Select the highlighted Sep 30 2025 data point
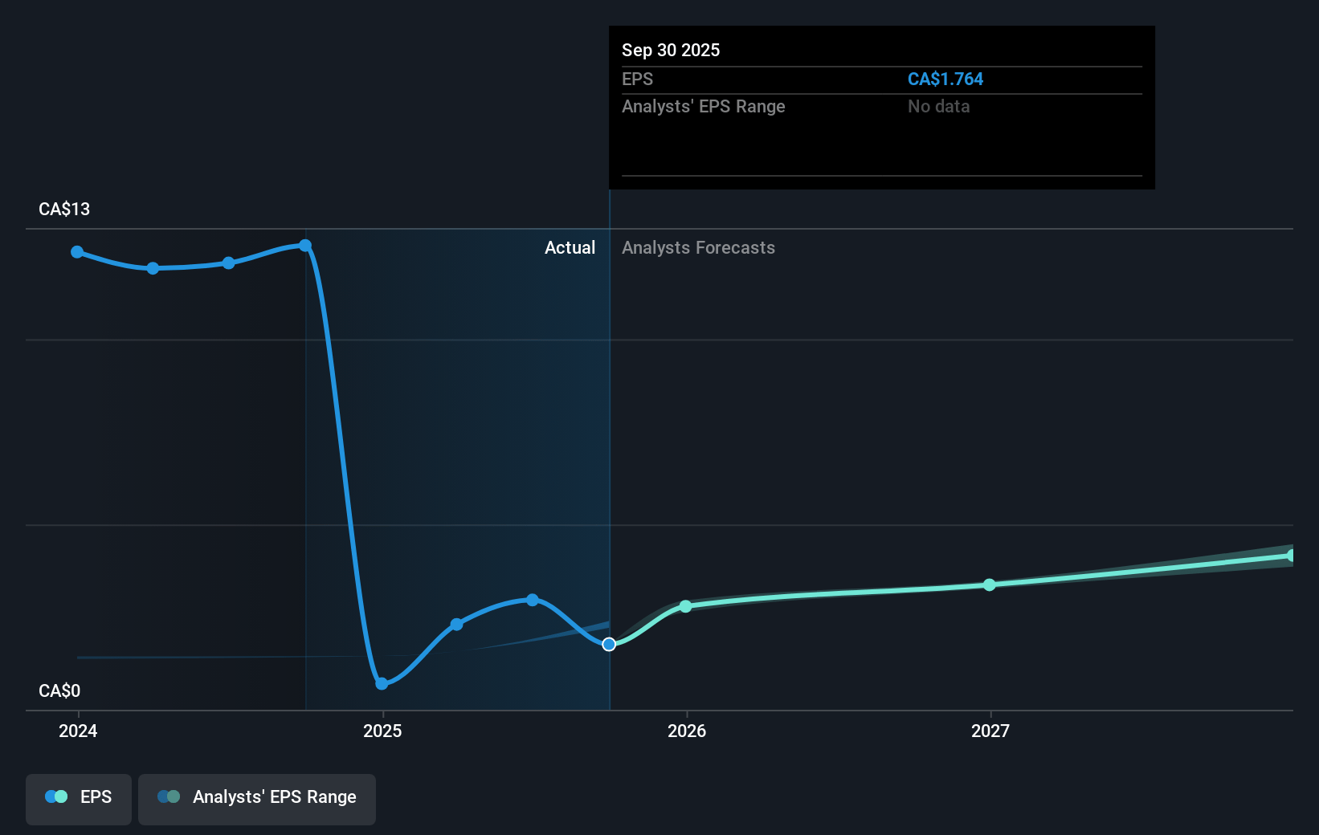This screenshot has width=1319, height=835. [609, 645]
